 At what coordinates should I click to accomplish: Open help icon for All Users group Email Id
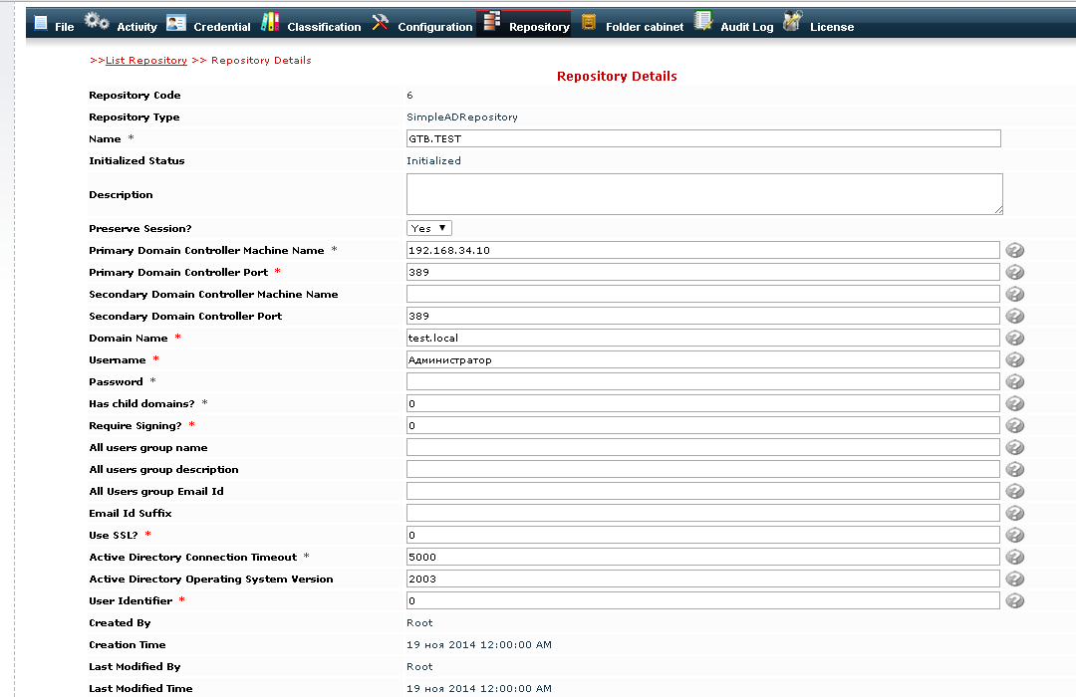[1015, 492]
